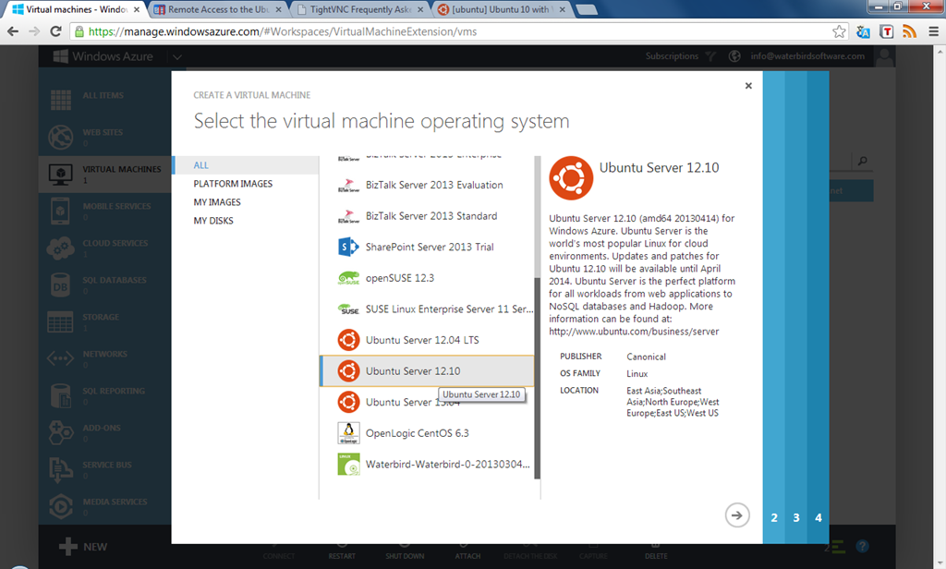The height and width of the screenshot is (569, 946).
Task: Click the Cloud Services gear-cloud icon
Action: tap(60, 248)
